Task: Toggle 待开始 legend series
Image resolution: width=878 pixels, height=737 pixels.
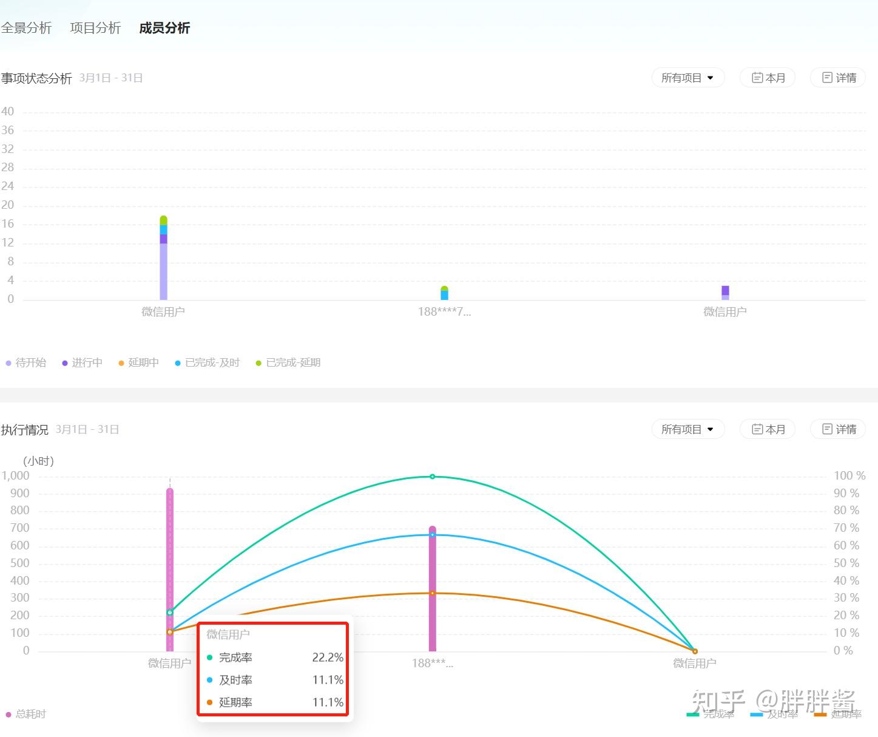Action: click(26, 362)
